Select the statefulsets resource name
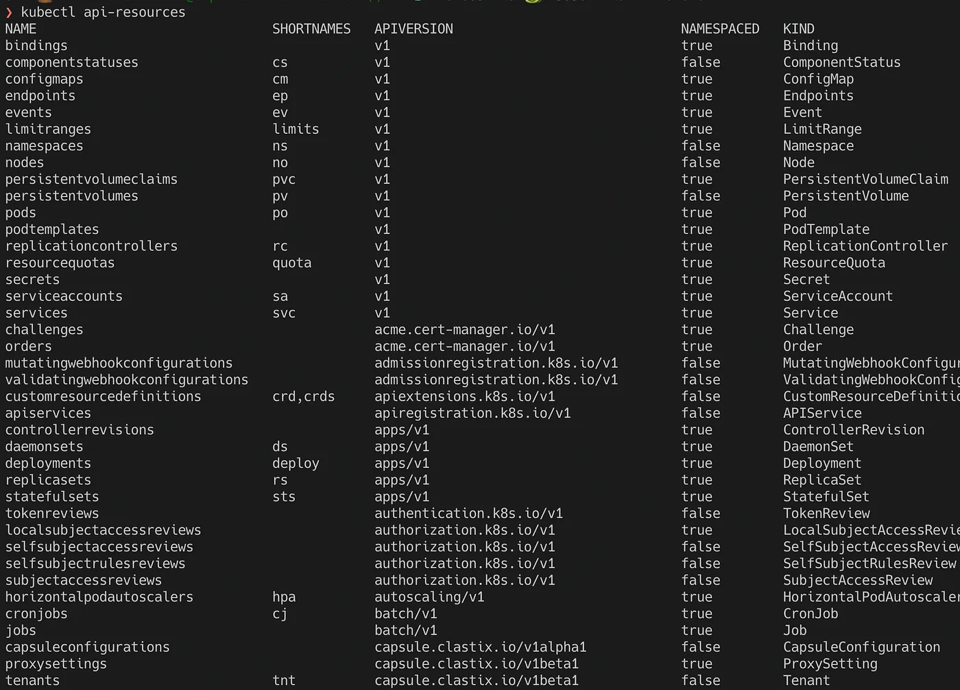960x690 pixels. (x=51, y=497)
